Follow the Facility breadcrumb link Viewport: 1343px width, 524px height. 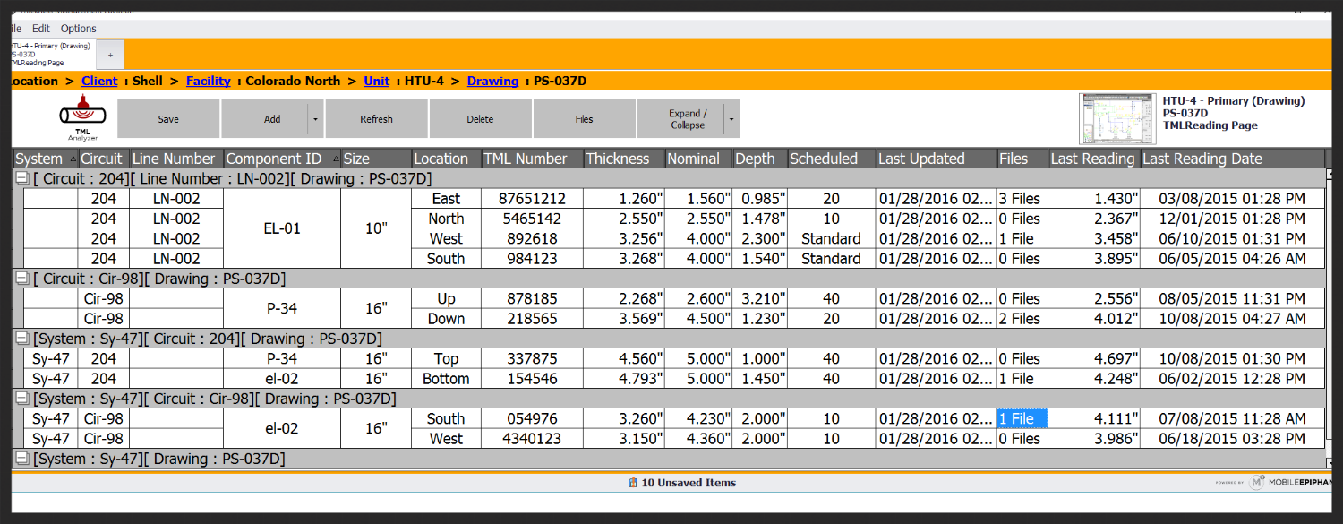point(208,81)
